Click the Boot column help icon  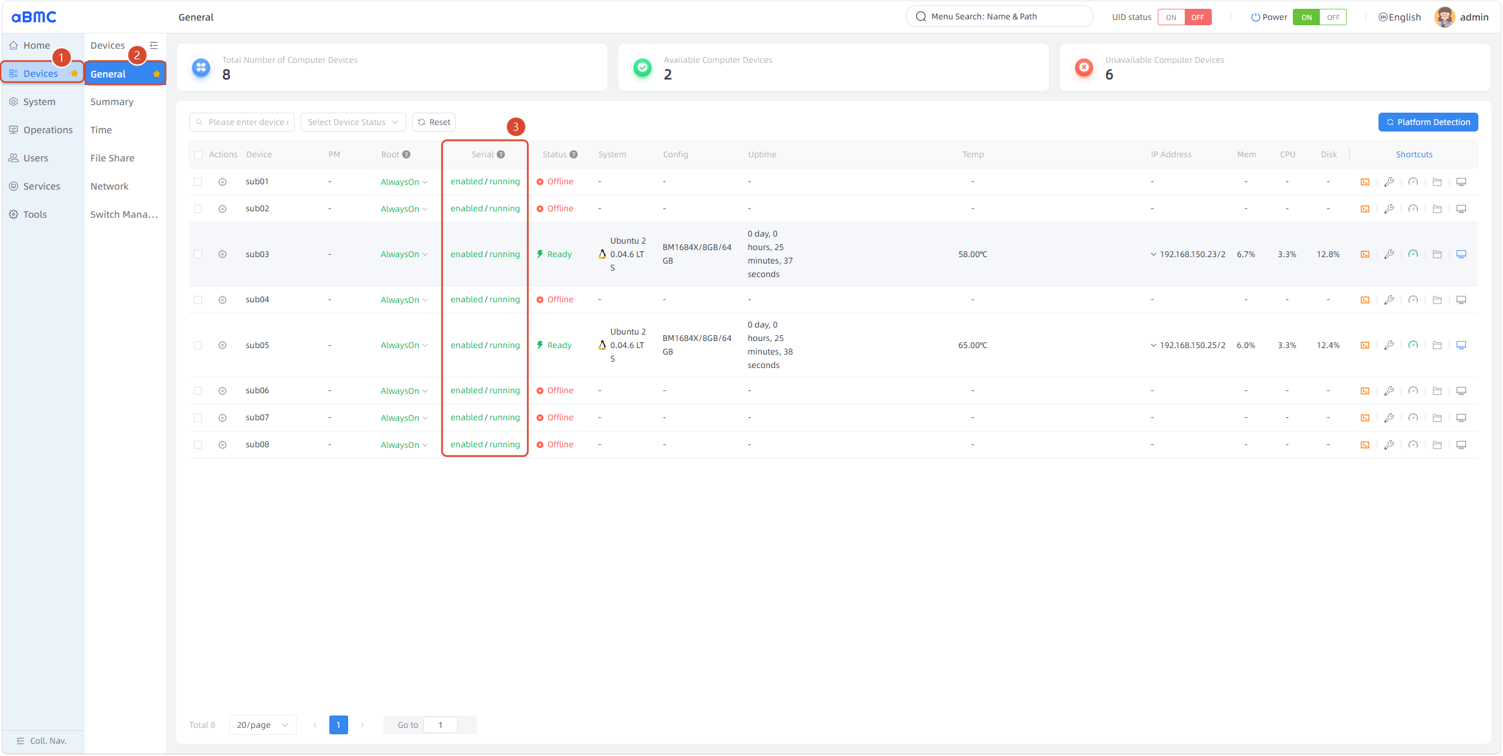(406, 154)
